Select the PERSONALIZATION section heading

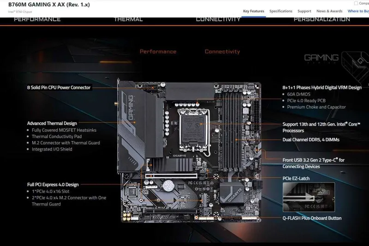[321, 19]
